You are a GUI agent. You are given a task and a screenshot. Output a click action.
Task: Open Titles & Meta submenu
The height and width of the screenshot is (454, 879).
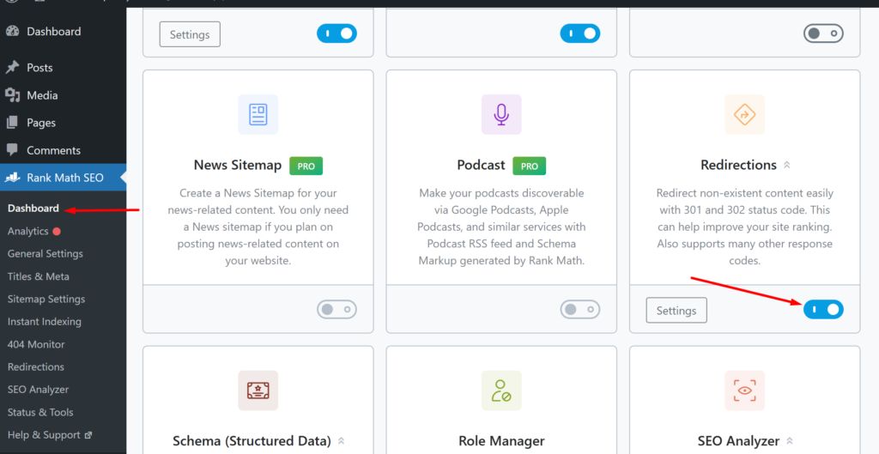38,276
